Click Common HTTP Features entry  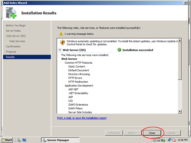click(78, 63)
